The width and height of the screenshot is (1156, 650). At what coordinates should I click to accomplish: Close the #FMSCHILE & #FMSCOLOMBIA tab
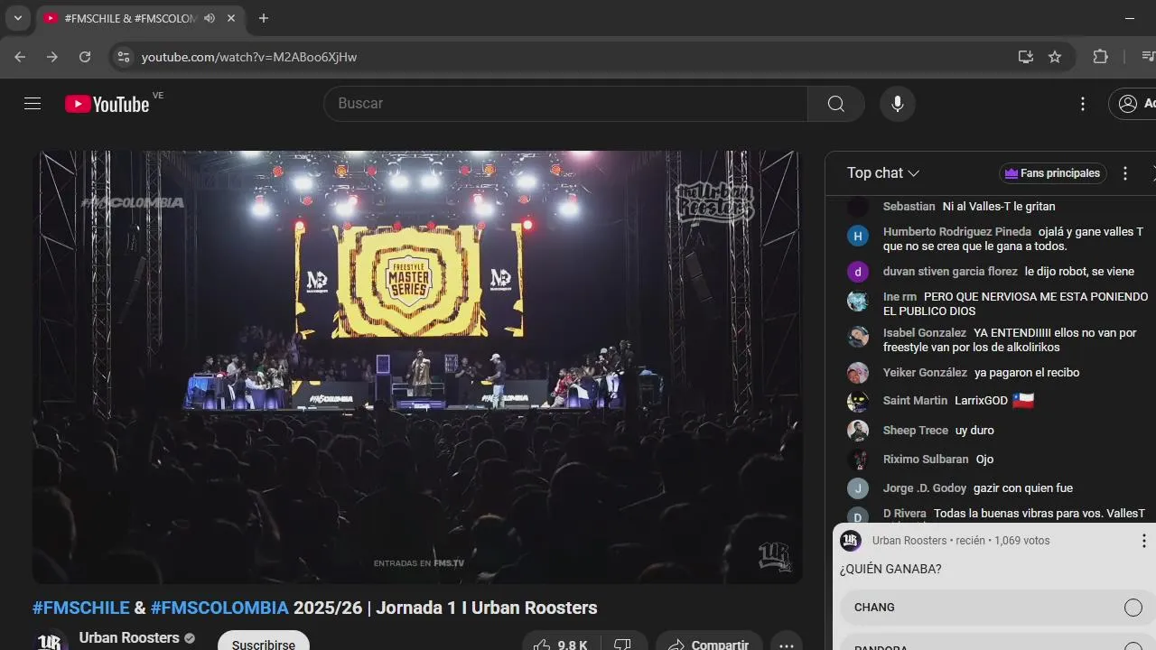tap(231, 18)
